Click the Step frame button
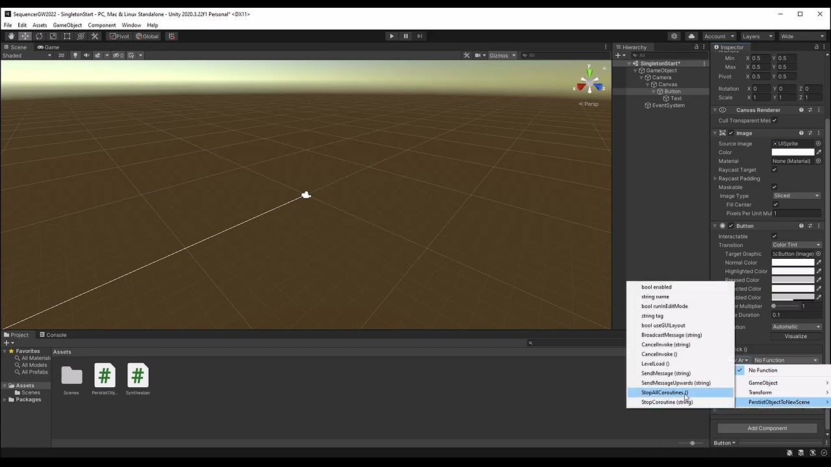The image size is (831, 467). [419, 36]
